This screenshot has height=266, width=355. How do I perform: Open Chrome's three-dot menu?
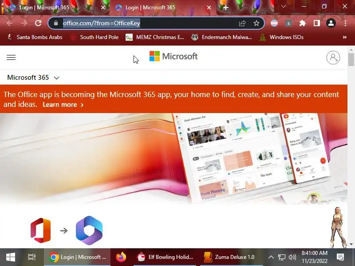coord(345,23)
